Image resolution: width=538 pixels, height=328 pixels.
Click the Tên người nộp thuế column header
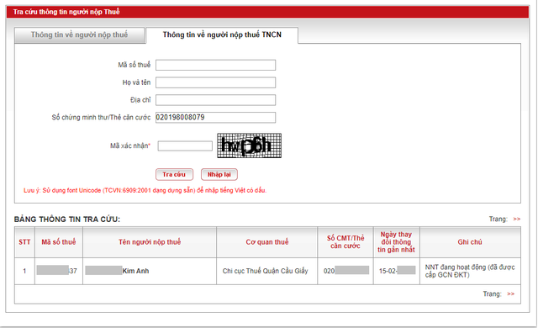click(150, 242)
